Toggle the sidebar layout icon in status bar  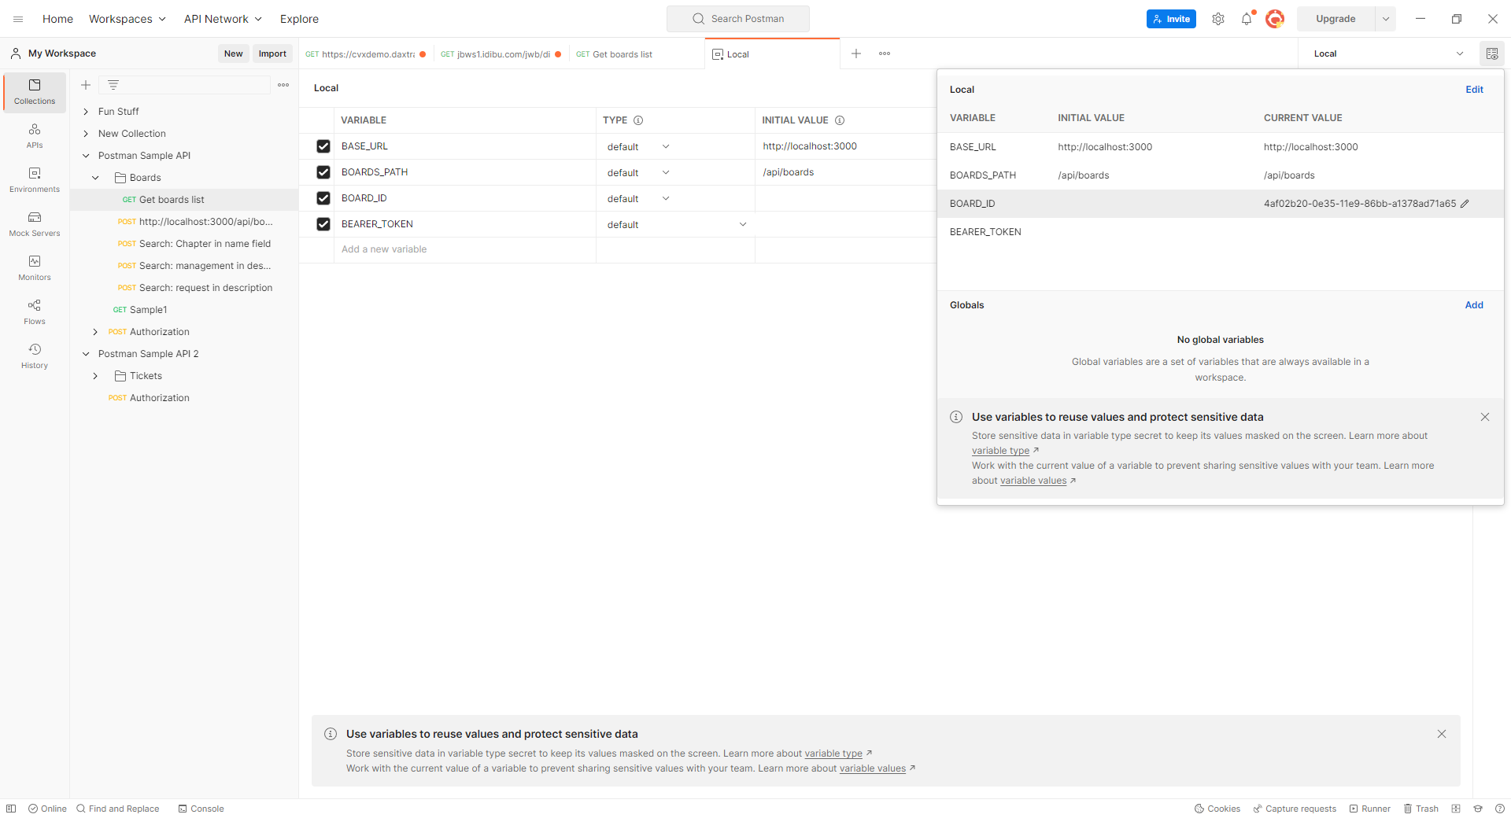(11, 809)
